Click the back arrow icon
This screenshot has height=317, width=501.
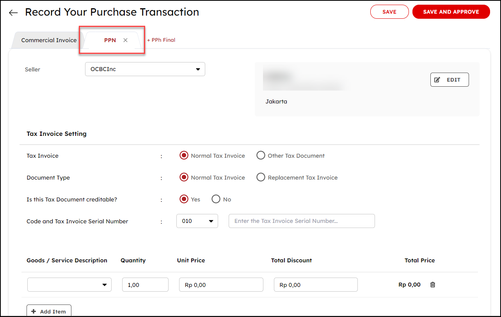tap(13, 12)
